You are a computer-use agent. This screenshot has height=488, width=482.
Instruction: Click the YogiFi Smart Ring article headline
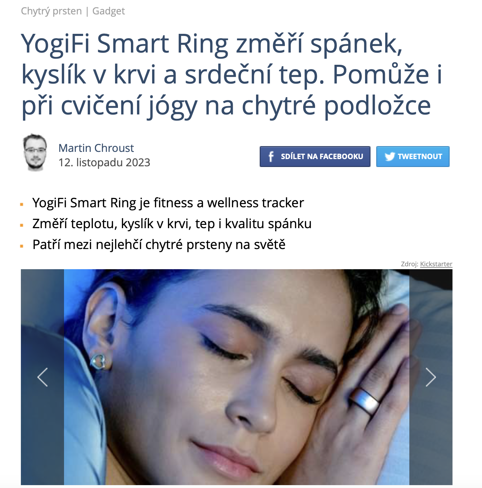(231, 74)
